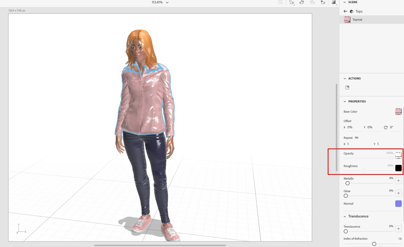
Task: Collapse the Translucence section
Action: [x=345, y=216]
